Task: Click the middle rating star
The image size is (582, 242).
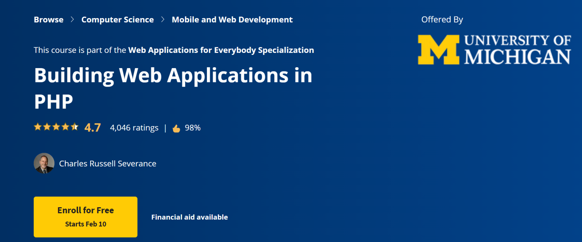Action: pos(56,127)
